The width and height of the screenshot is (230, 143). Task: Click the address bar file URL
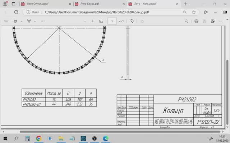97,12
